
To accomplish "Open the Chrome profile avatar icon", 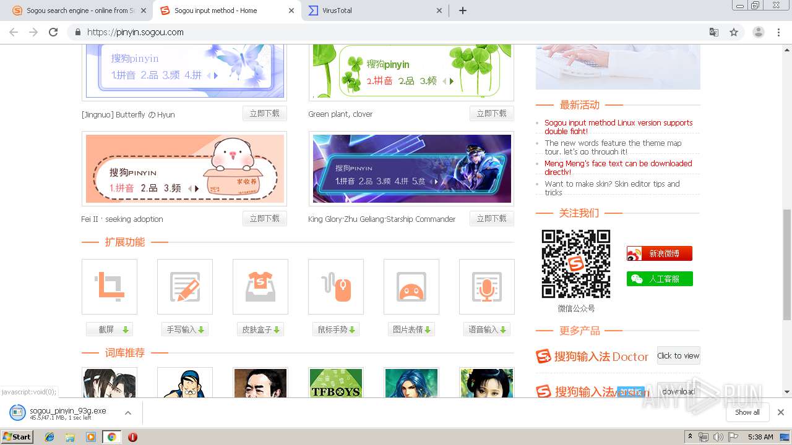I will coord(758,32).
